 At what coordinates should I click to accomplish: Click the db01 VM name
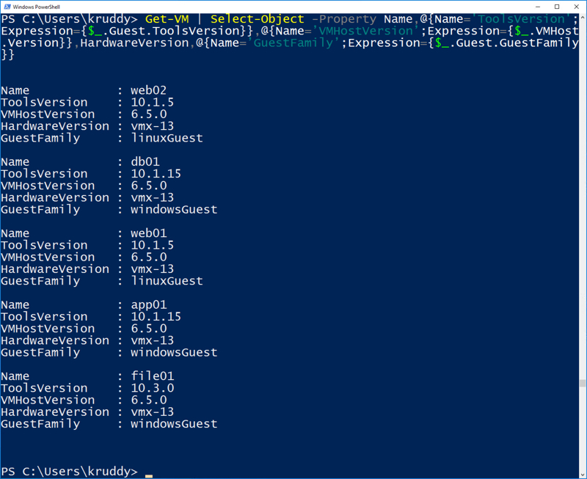(x=145, y=162)
